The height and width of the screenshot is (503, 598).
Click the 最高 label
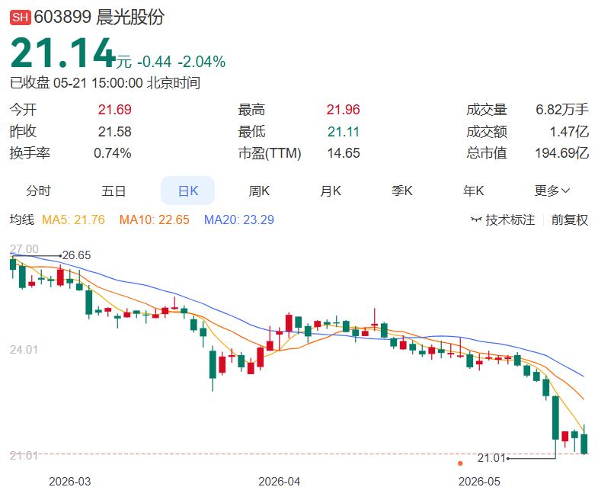click(x=251, y=110)
